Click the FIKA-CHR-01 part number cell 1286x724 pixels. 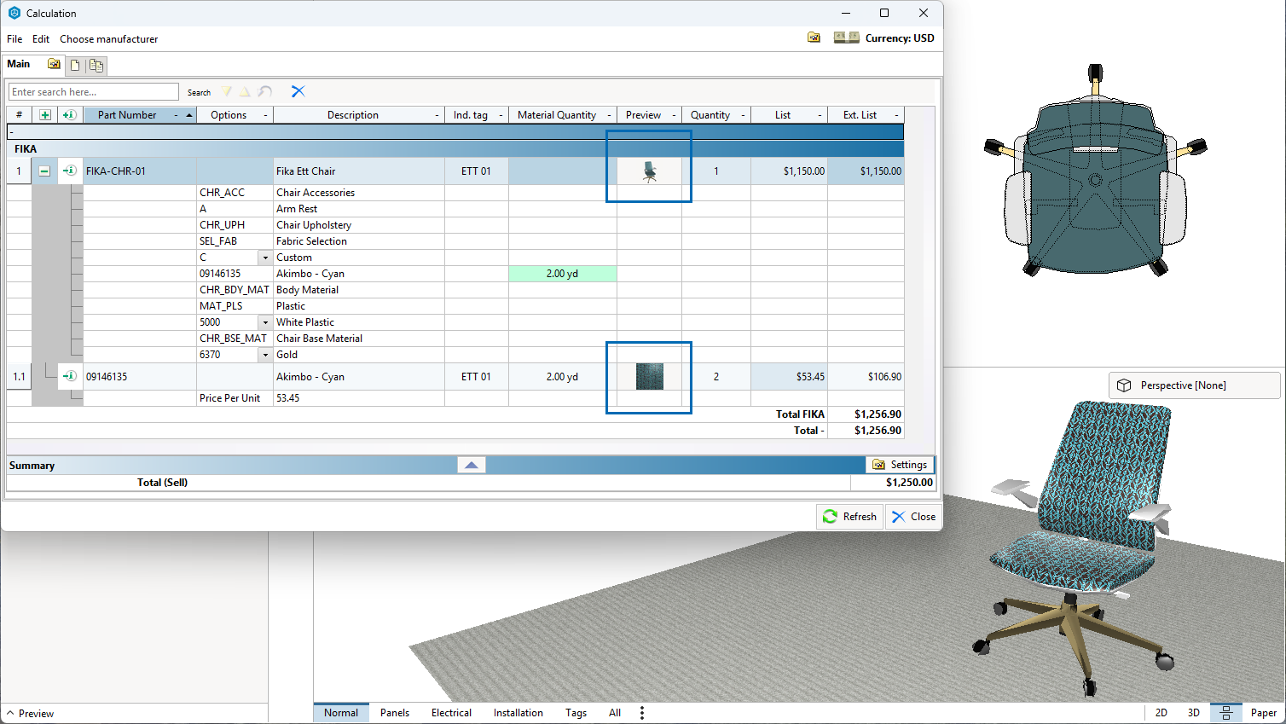pos(140,171)
